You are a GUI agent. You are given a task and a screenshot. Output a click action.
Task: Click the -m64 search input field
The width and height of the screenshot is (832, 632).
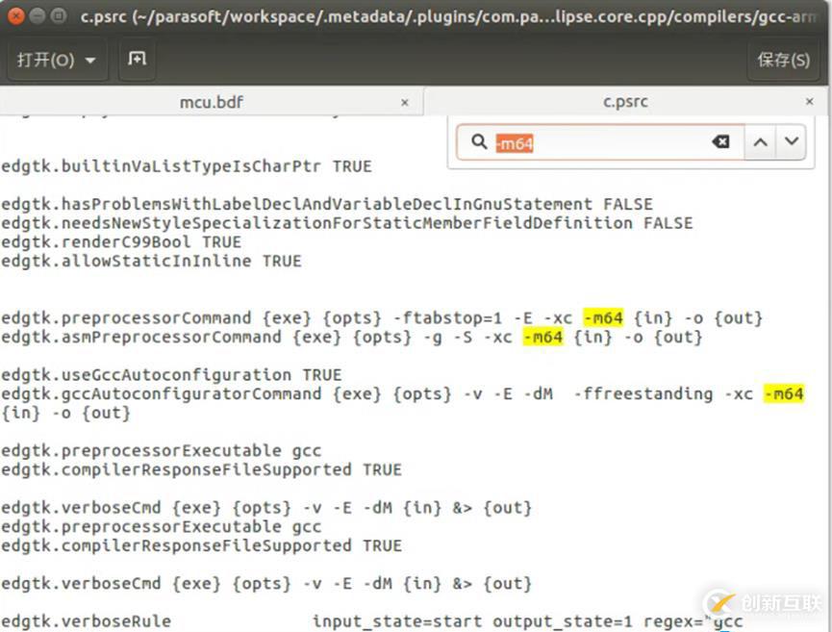pos(599,142)
